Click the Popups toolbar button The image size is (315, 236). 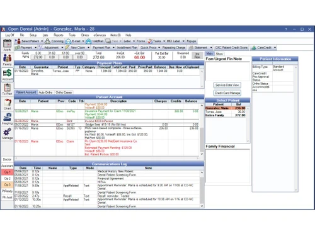click(x=192, y=41)
